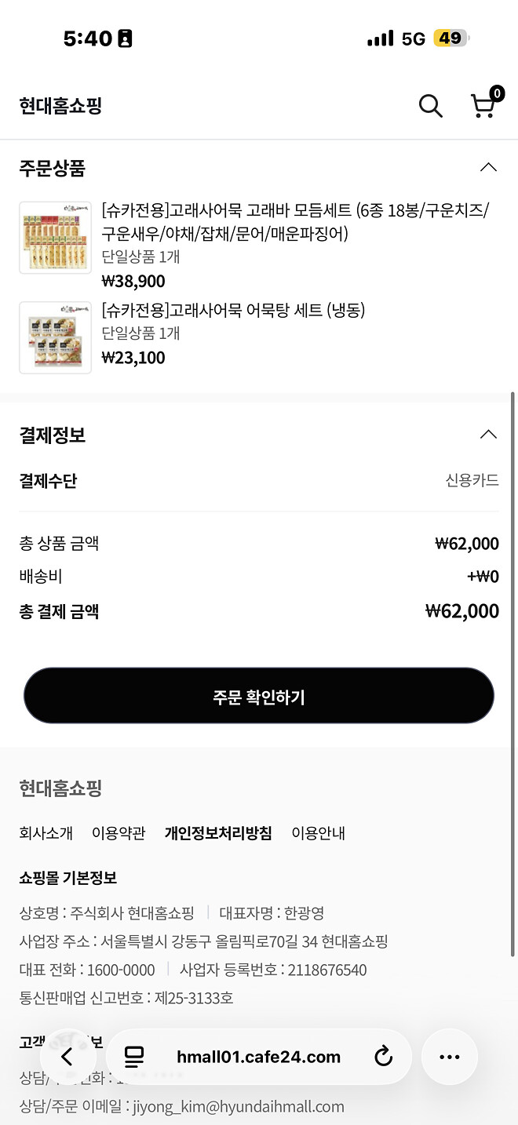Open the search icon
This screenshot has height=1125, width=518.
pyautogui.click(x=430, y=106)
